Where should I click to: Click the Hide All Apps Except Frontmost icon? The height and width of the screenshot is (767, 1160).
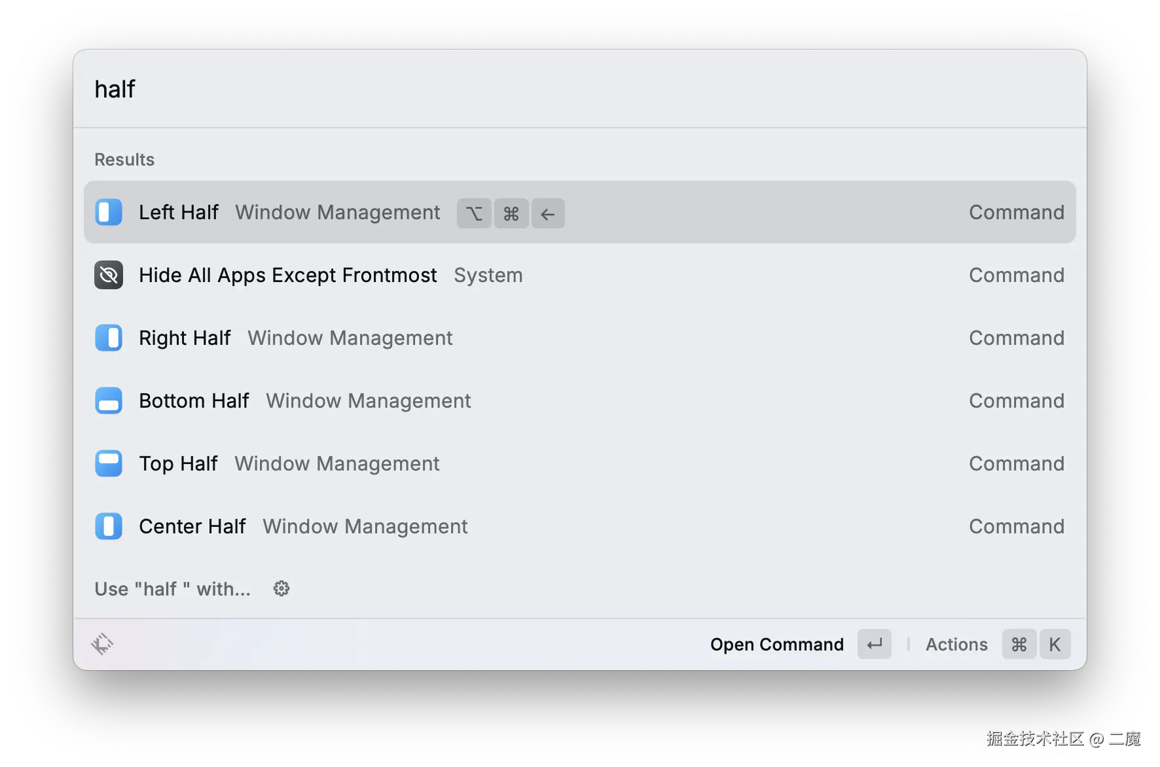tap(108, 275)
